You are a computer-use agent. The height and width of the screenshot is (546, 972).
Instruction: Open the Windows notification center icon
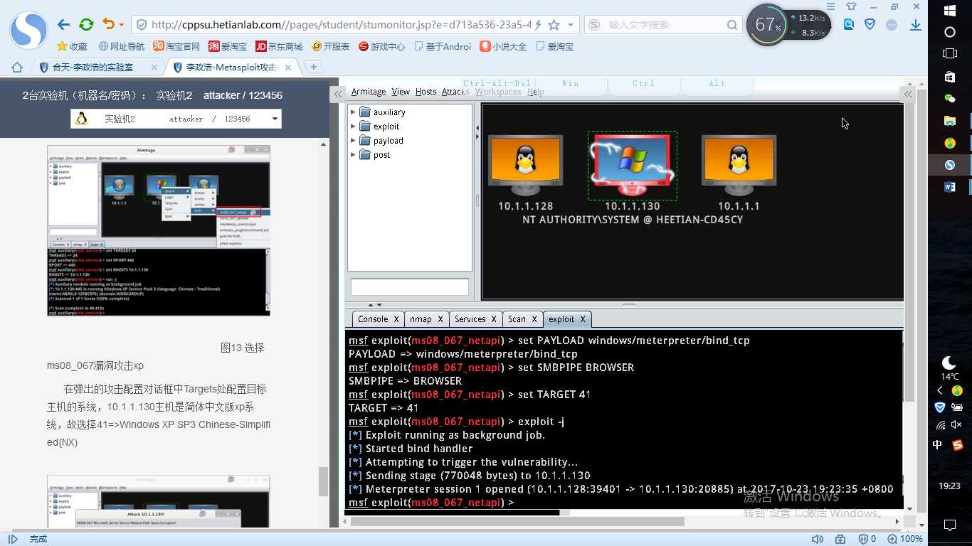(x=949, y=525)
